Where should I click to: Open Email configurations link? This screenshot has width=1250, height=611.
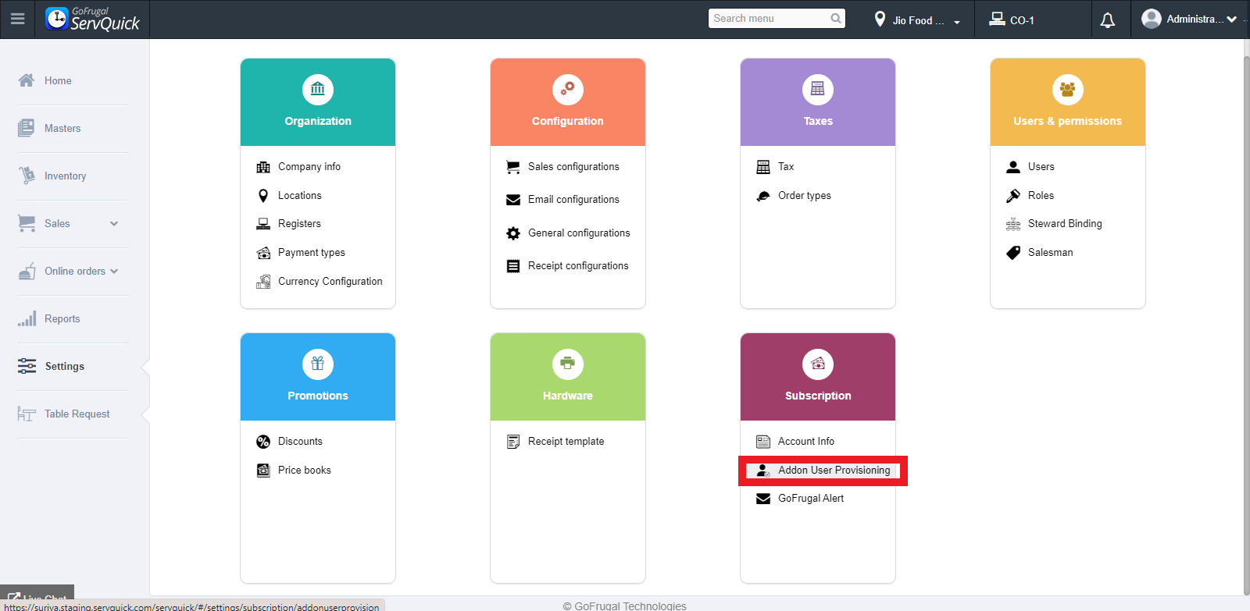[573, 200]
